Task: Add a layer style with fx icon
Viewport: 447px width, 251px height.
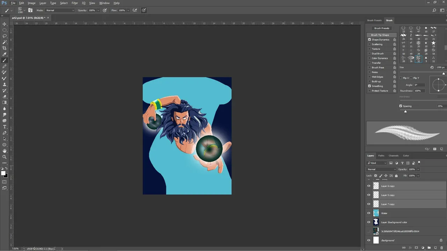Action: [x=410, y=248]
